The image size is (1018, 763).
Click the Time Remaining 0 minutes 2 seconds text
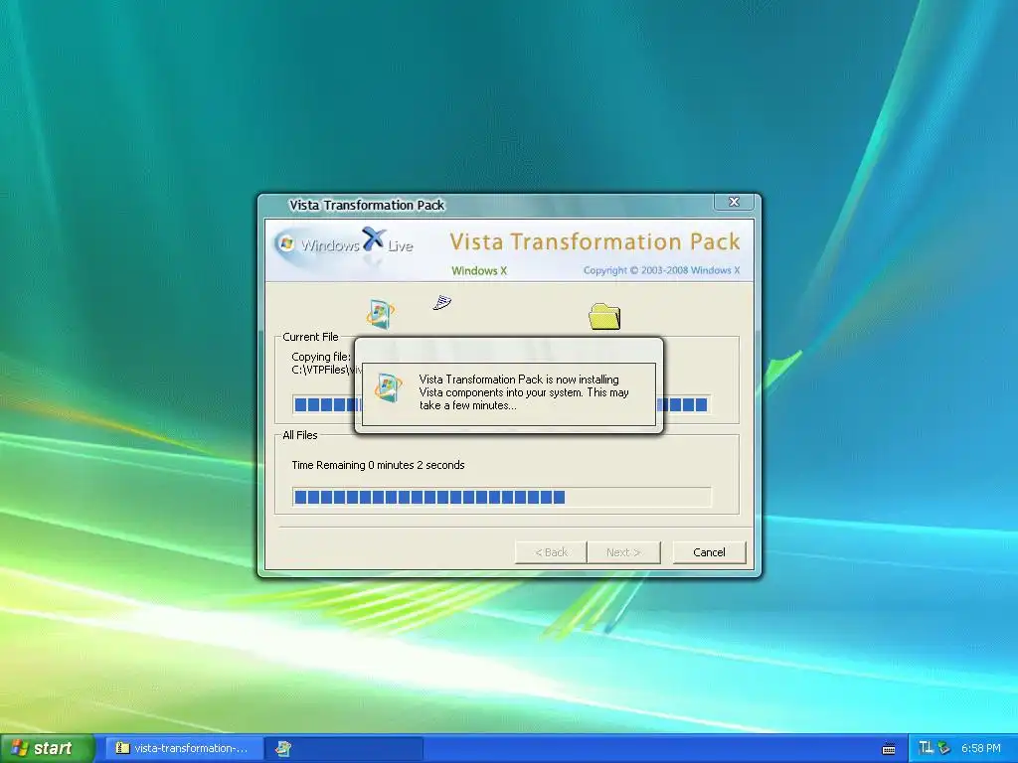tap(378, 465)
